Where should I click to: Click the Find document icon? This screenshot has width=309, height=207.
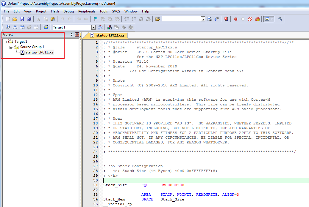click(210, 19)
